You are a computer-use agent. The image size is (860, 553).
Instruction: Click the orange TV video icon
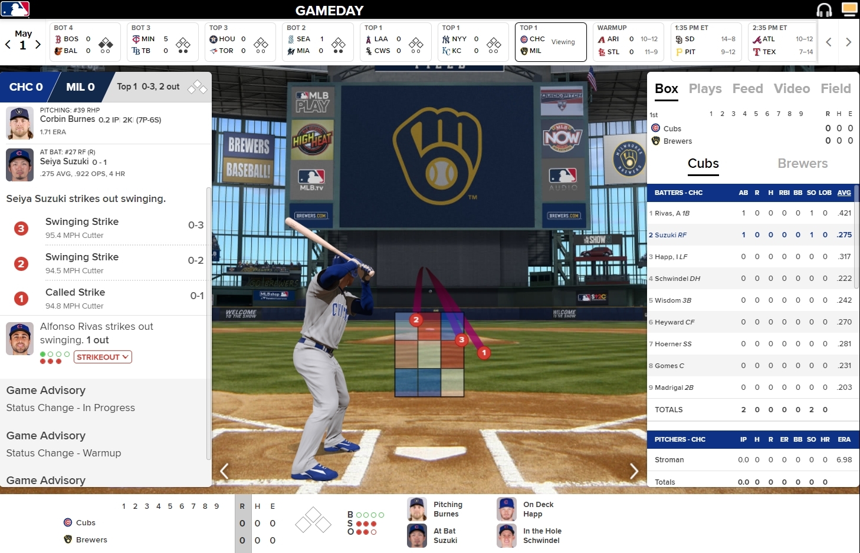pos(849,9)
